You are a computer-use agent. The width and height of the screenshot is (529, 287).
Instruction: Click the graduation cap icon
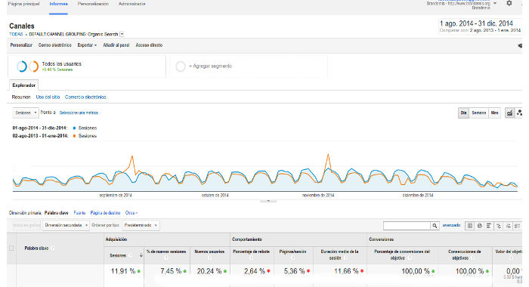click(x=520, y=45)
